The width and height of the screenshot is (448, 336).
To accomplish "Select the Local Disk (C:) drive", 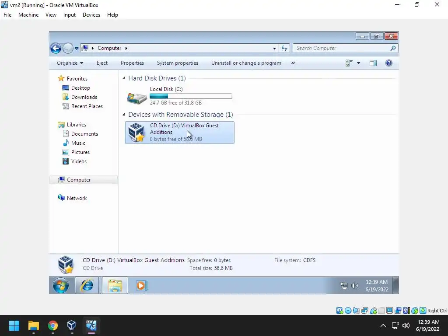I will tap(180, 96).
